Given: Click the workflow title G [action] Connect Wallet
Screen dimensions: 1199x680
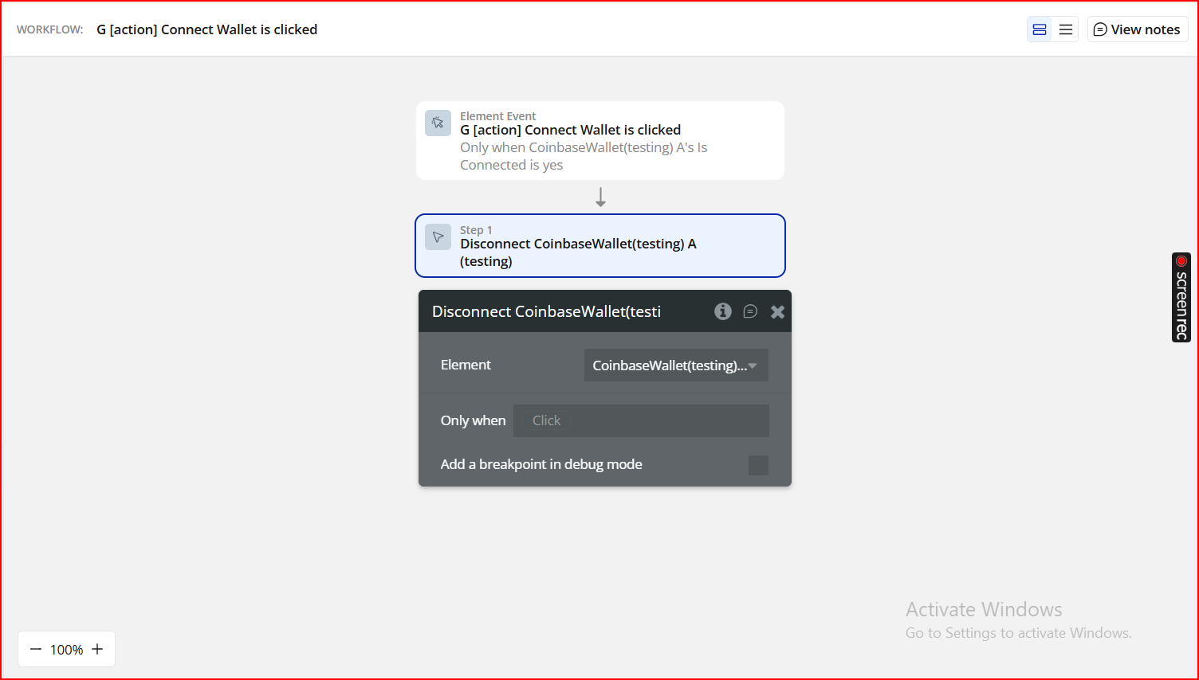Looking at the screenshot, I should coord(207,29).
